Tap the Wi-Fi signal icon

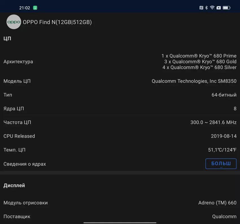pyautogui.click(x=212, y=8)
